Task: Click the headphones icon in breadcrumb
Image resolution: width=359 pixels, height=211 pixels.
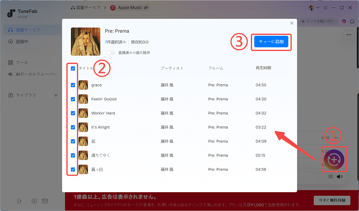Action: (x=73, y=8)
